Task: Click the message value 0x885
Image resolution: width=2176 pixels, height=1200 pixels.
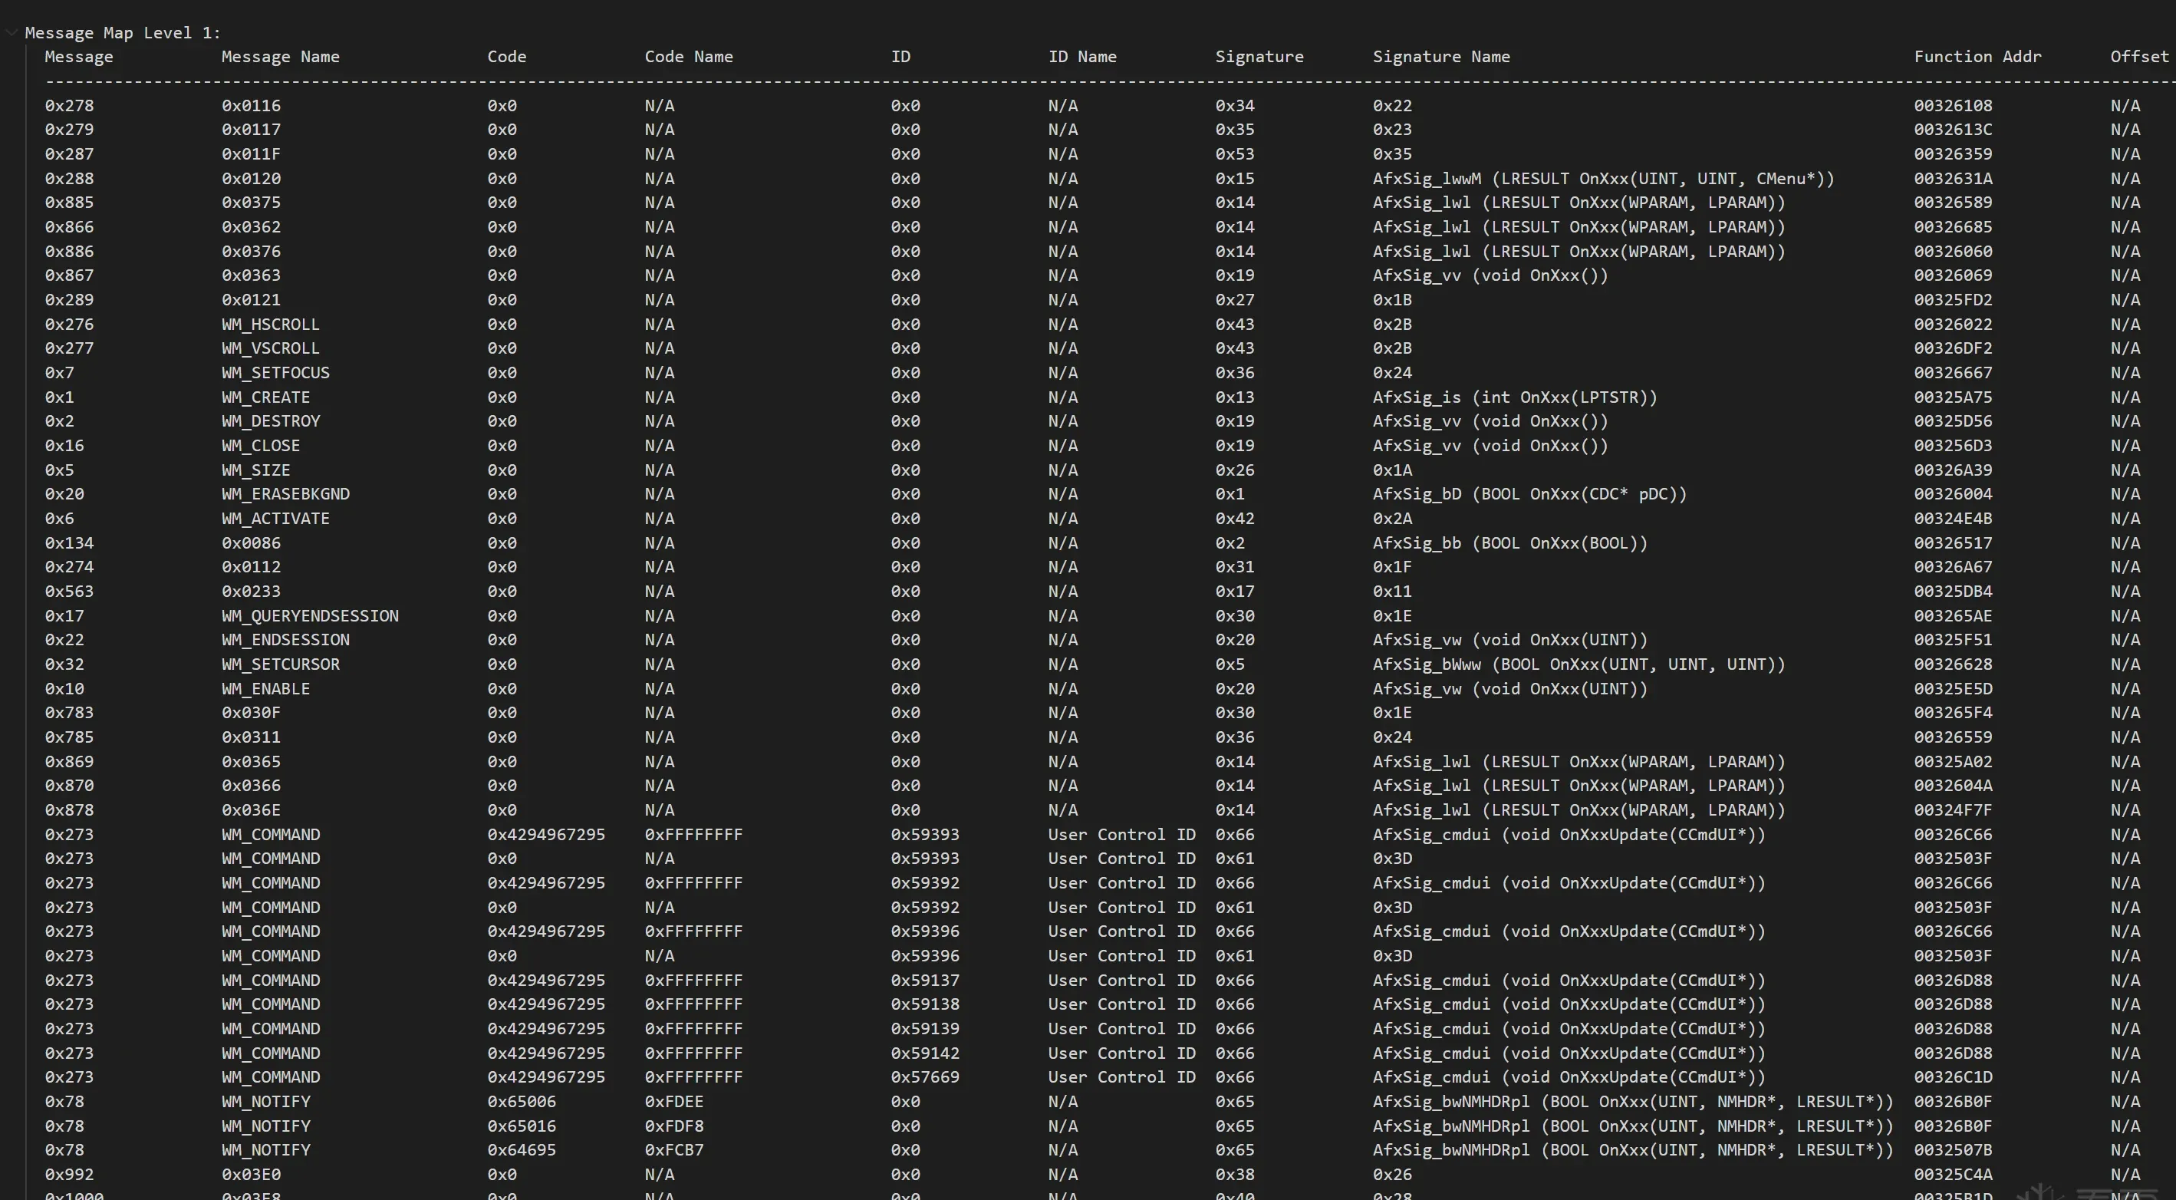Action: point(69,202)
